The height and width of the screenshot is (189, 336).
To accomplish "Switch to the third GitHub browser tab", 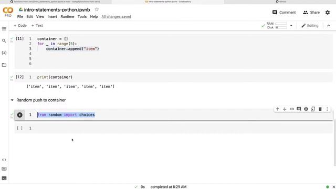I will coord(280,2).
